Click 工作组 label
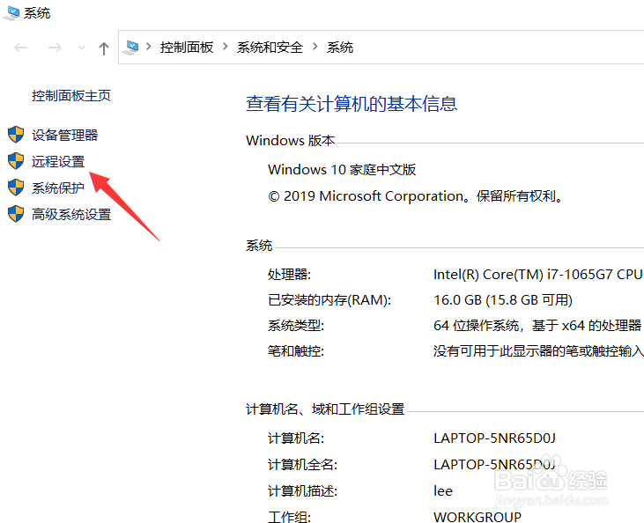644x523 pixels. point(289,517)
